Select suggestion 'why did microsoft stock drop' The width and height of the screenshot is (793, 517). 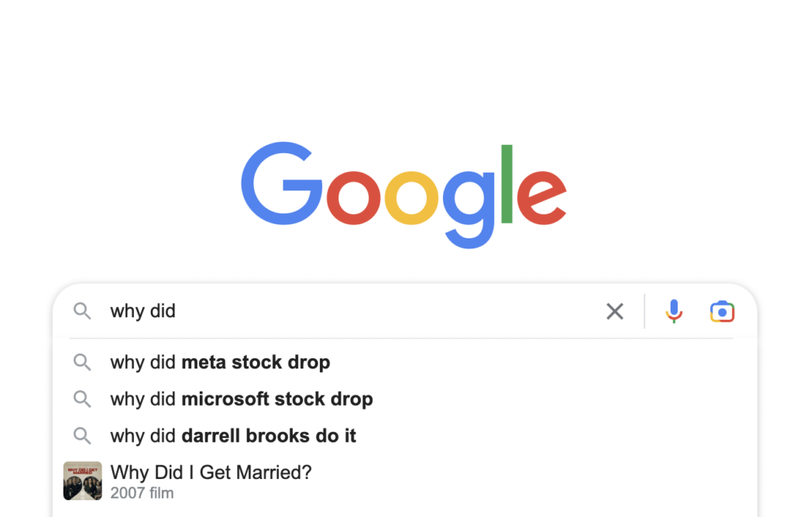[404, 399]
